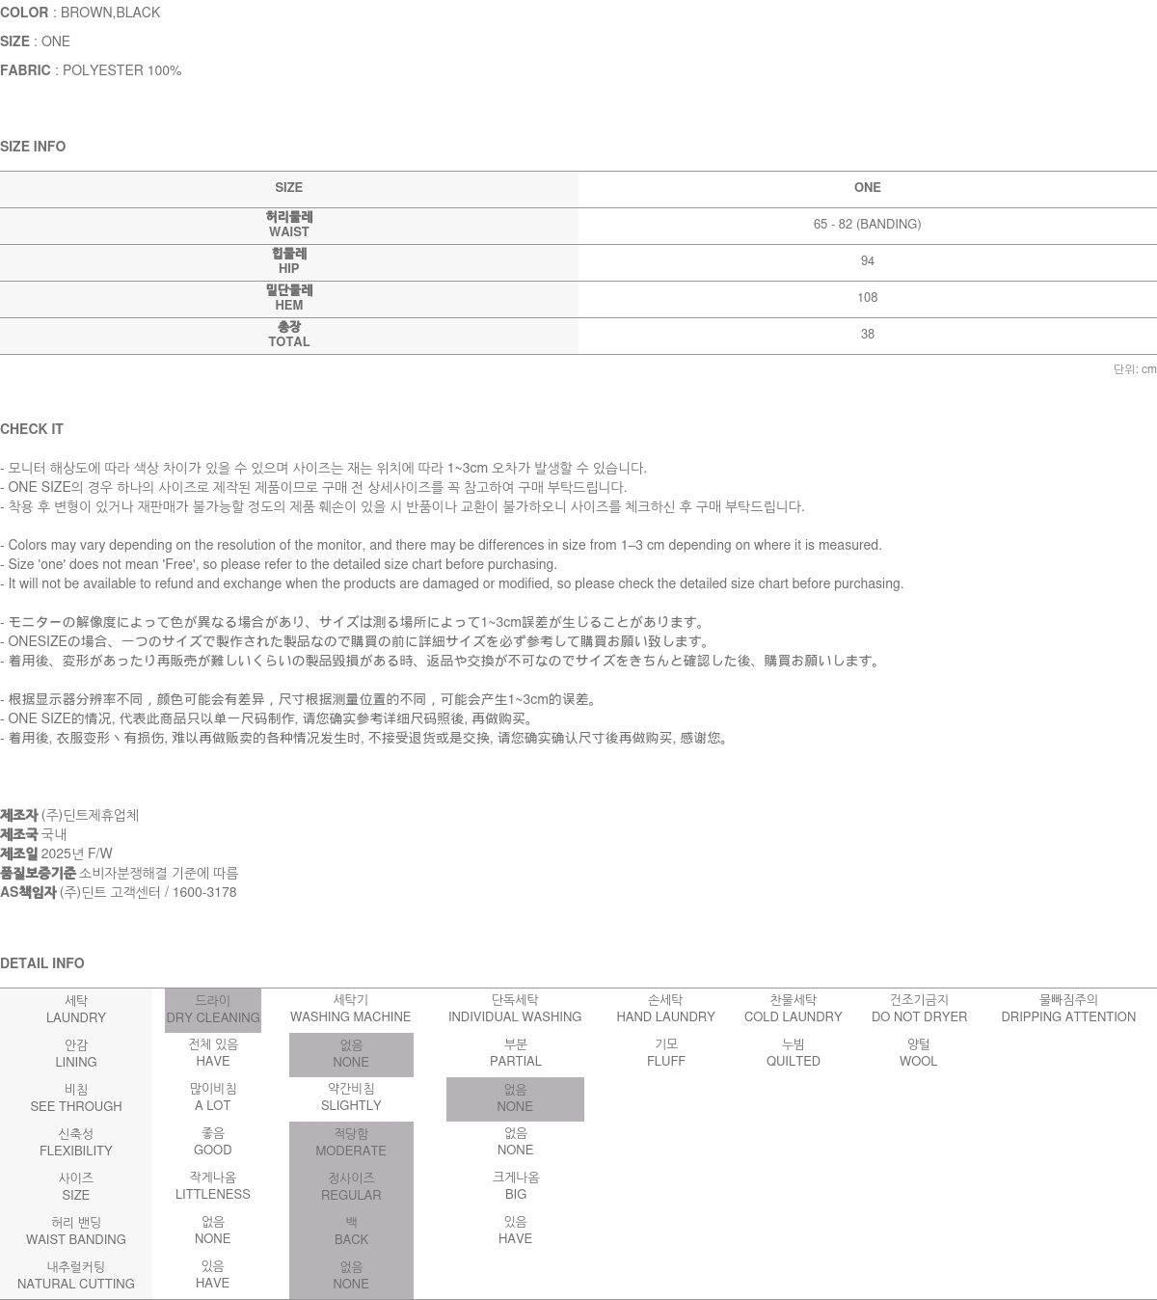
Task: Select QUILTED in the lining row
Action: pos(793,1053)
